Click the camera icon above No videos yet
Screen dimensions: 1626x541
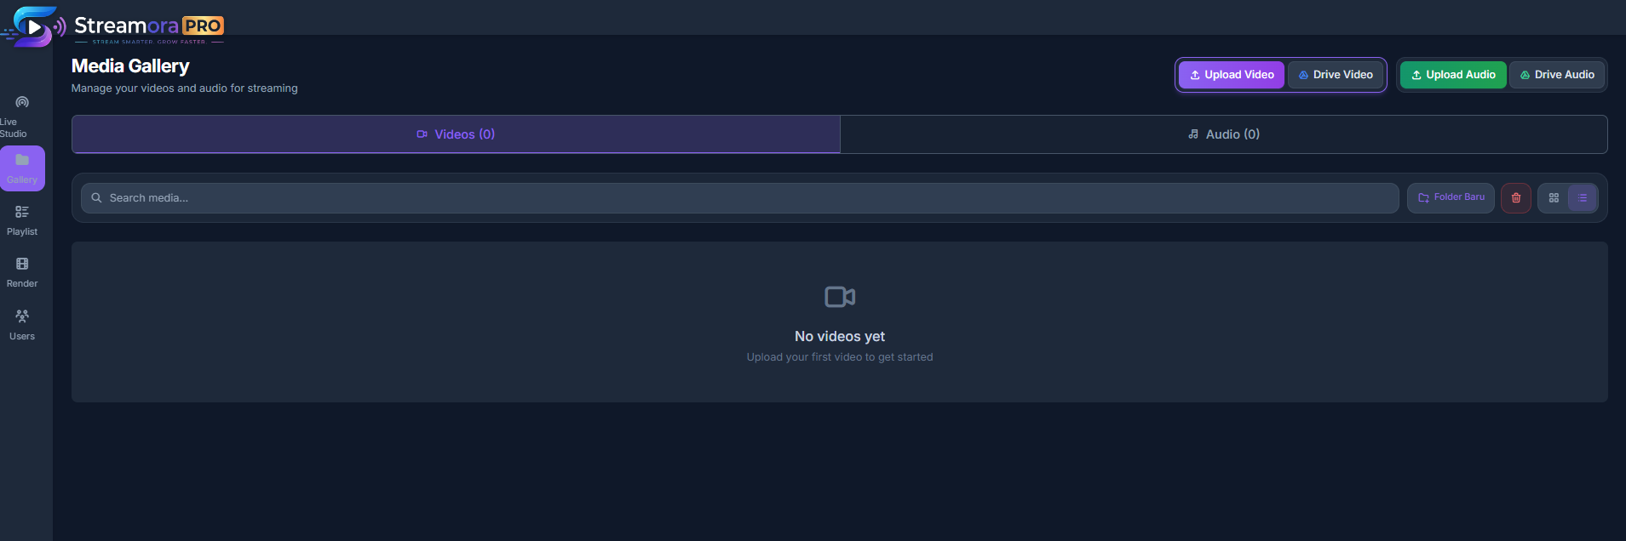coord(840,297)
